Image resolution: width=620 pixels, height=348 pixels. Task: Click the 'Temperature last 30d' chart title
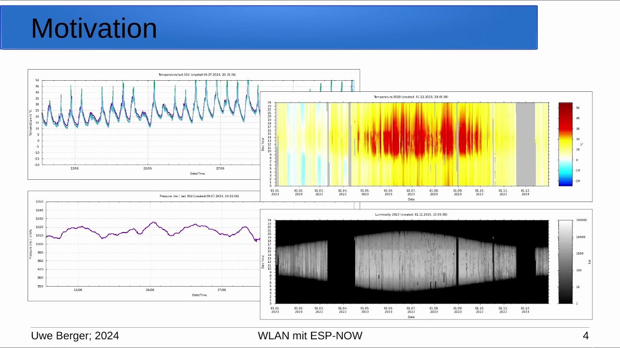(x=197, y=74)
